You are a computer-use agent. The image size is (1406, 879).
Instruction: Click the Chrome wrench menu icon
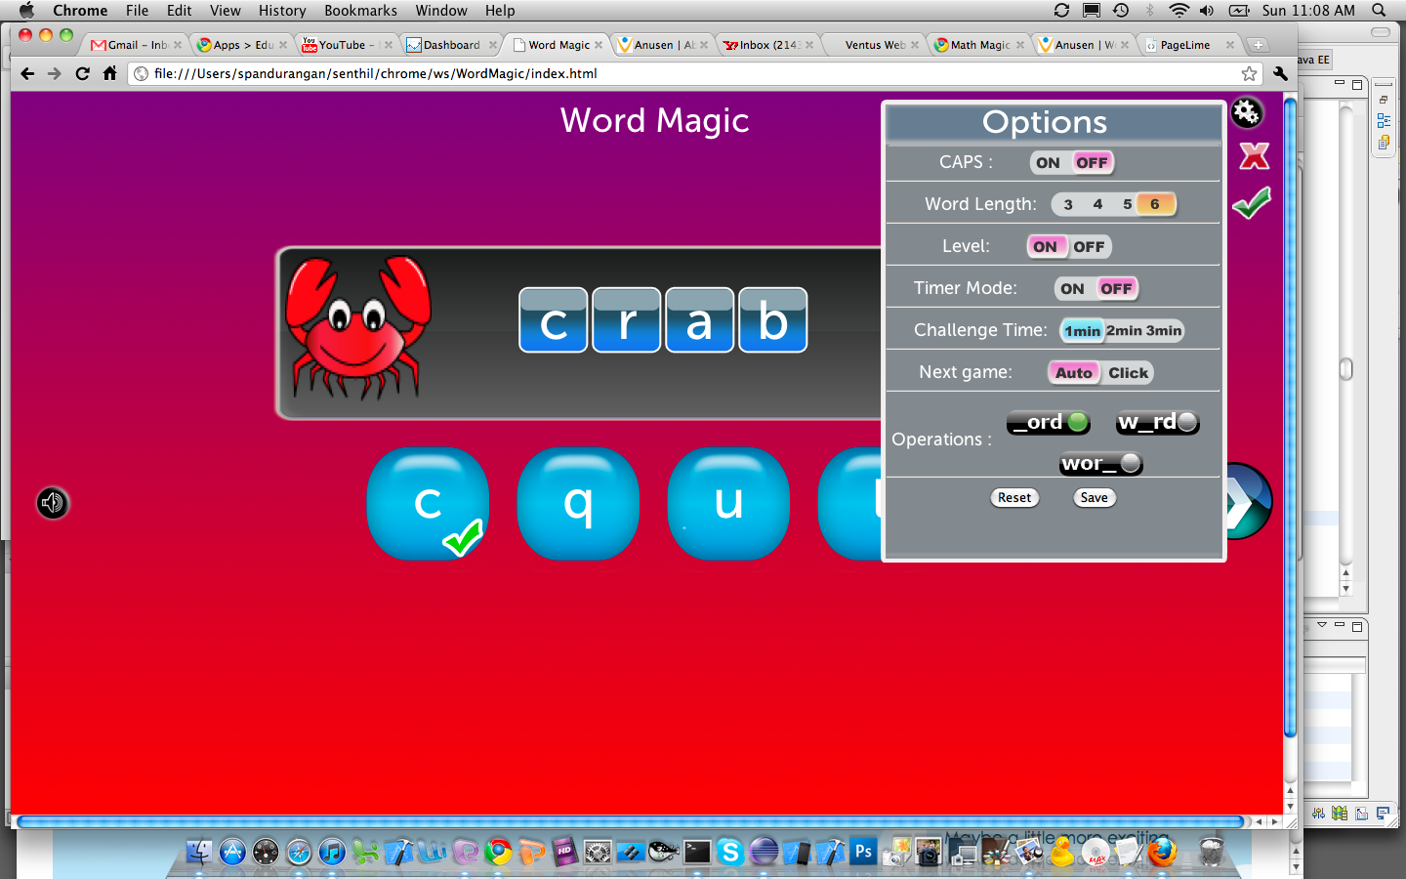[x=1280, y=73]
